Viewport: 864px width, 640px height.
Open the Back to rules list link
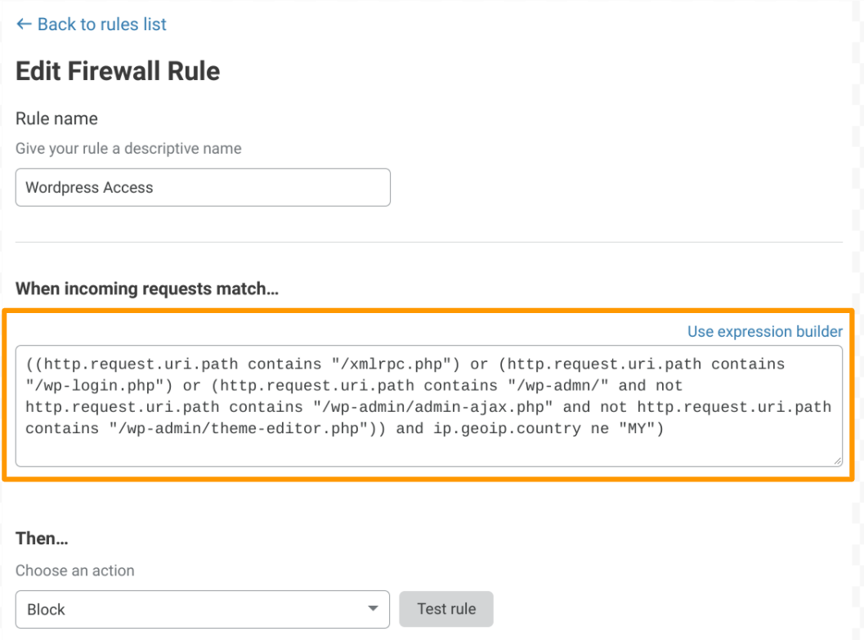point(101,25)
